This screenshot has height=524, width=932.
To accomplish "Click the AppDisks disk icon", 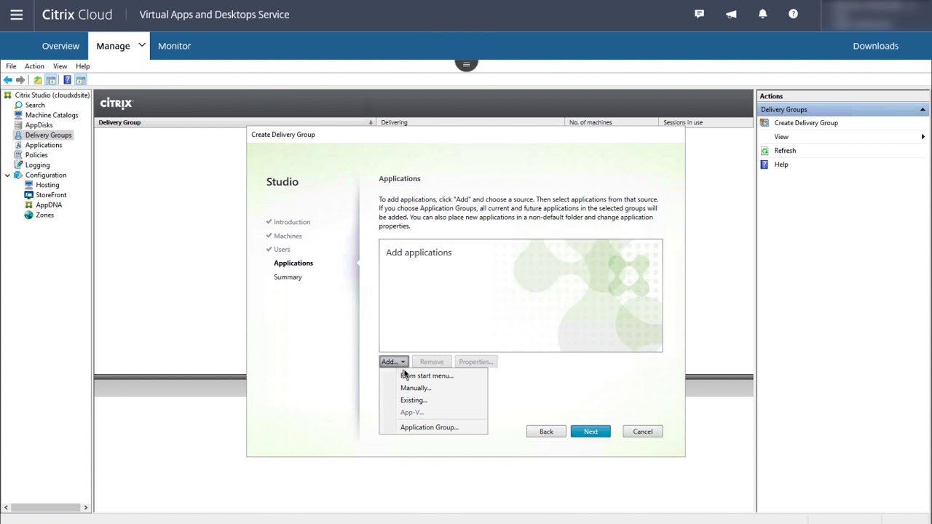I will (19, 125).
